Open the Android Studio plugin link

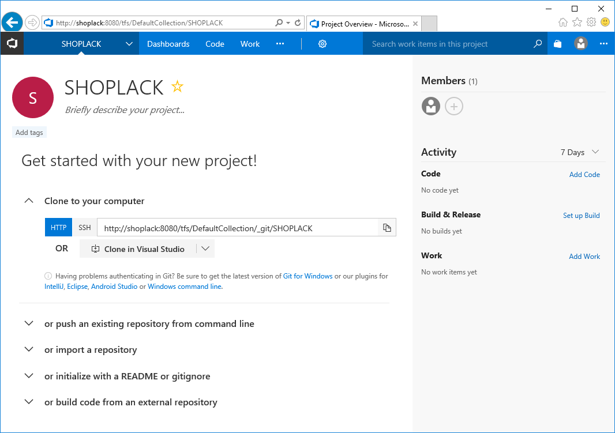point(114,287)
